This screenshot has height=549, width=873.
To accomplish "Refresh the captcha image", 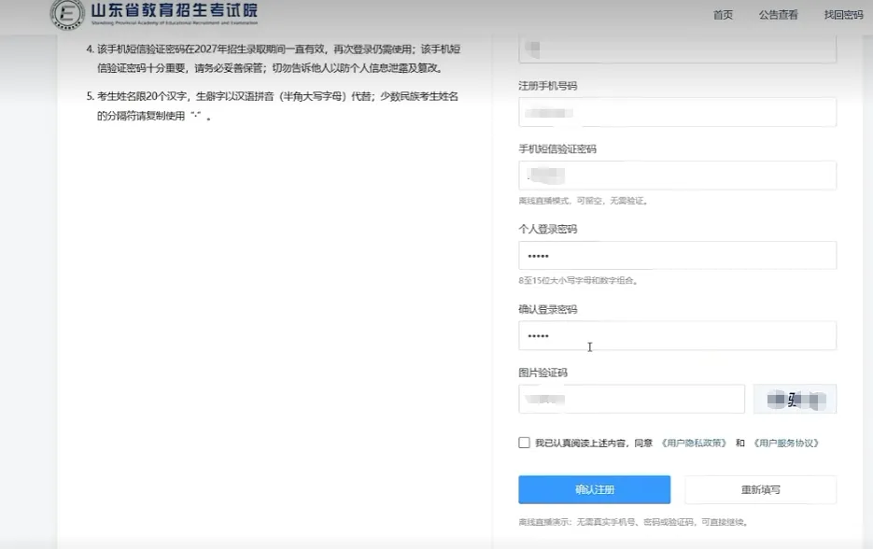I will (795, 400).
